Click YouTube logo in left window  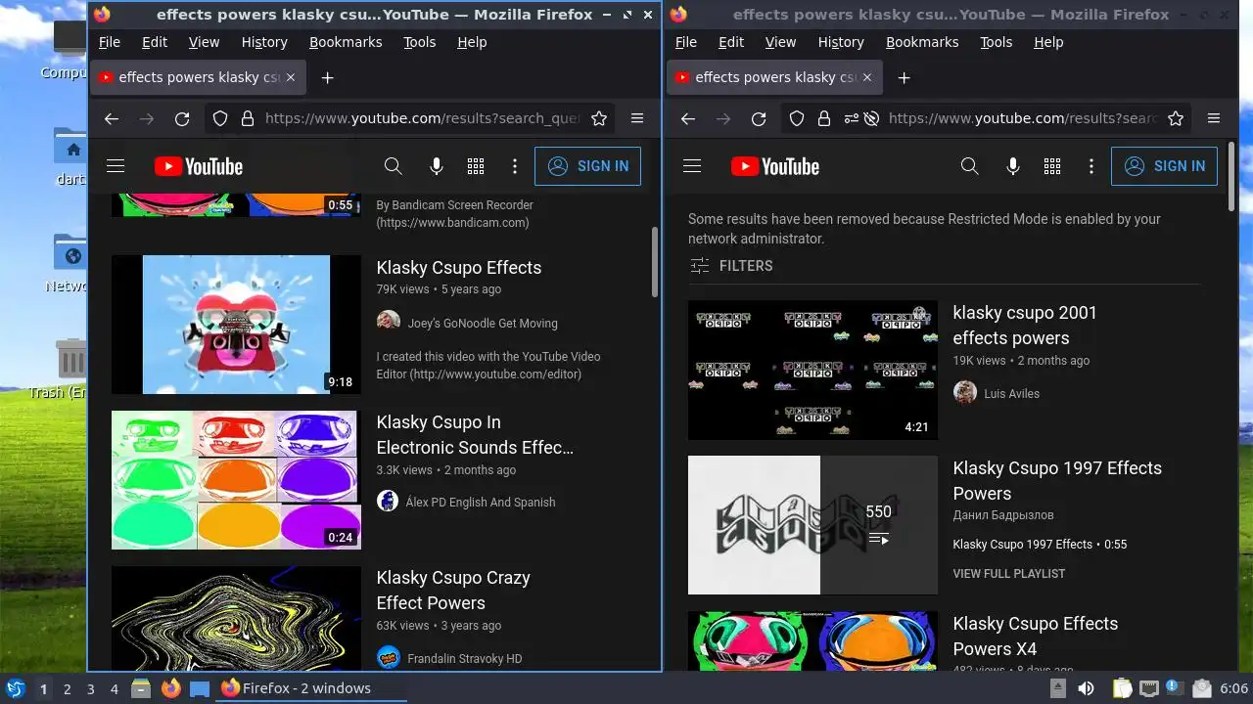click(199, 166)
